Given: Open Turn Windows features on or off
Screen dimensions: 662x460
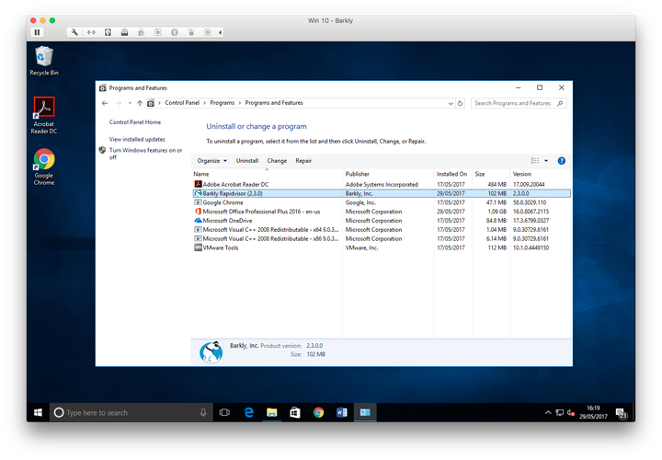Looking at the screenshot, I should coord(145,154).
